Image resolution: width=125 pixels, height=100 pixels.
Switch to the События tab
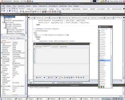[12, 38]
